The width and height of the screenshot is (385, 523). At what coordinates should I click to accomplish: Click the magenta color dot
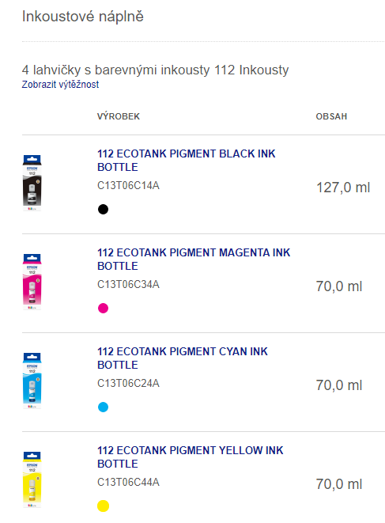coord(103,309)
